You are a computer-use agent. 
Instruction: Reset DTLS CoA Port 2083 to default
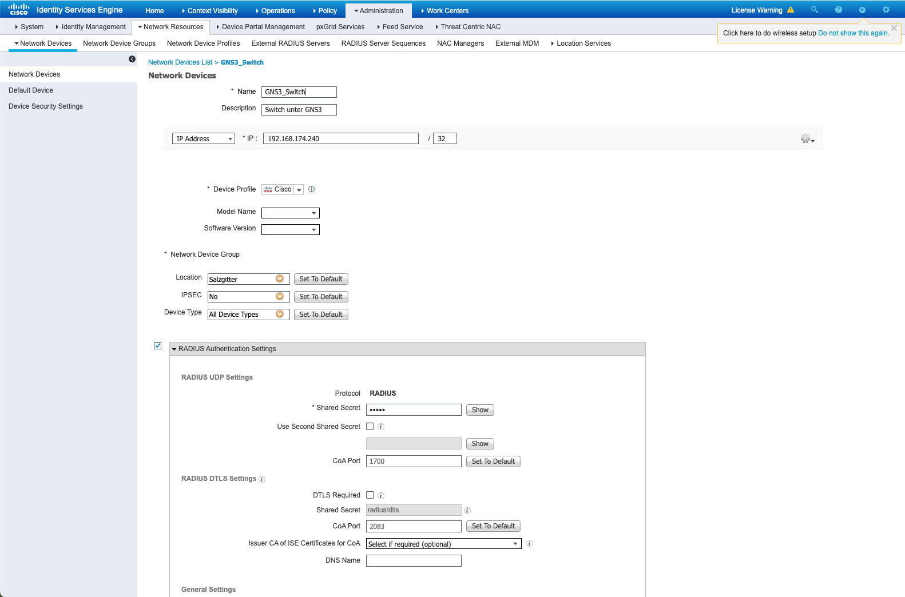coord(493,526)
